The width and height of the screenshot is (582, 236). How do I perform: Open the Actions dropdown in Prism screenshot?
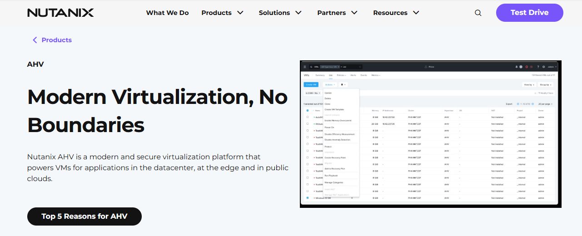[x=330, y=84]
